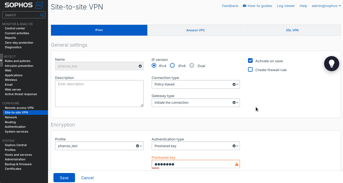Open the Connection type dropdown

[x=195, y=84]
